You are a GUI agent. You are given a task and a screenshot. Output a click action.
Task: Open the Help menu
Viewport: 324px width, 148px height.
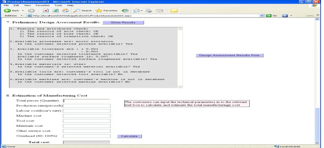point(70,5)
